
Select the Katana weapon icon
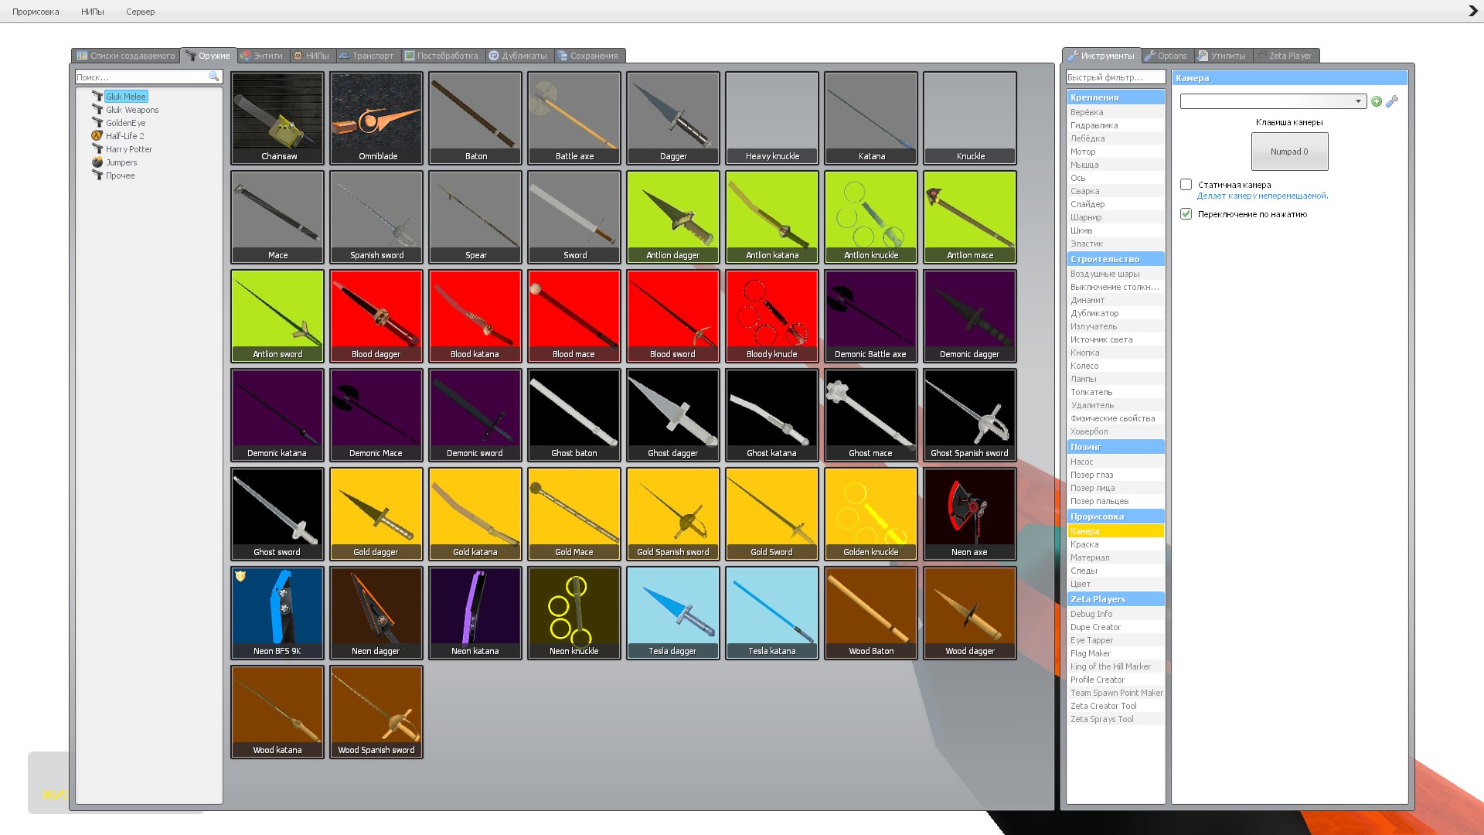pos(871,118)
